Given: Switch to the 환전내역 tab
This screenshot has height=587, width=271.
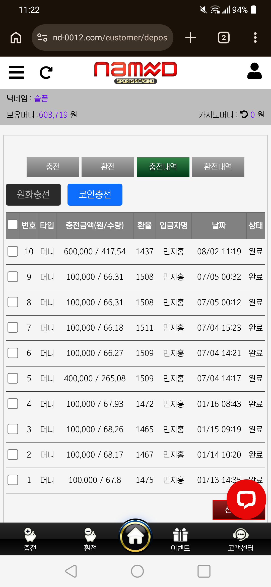Looking at the screenshot, I should tap(218, 167).
